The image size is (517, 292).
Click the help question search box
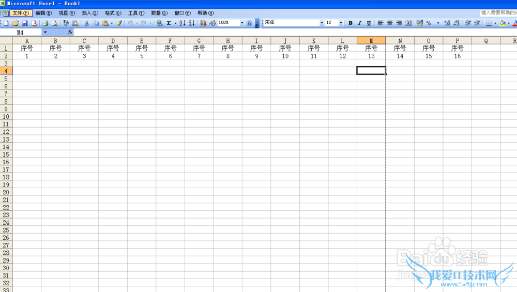pos(498,13)
